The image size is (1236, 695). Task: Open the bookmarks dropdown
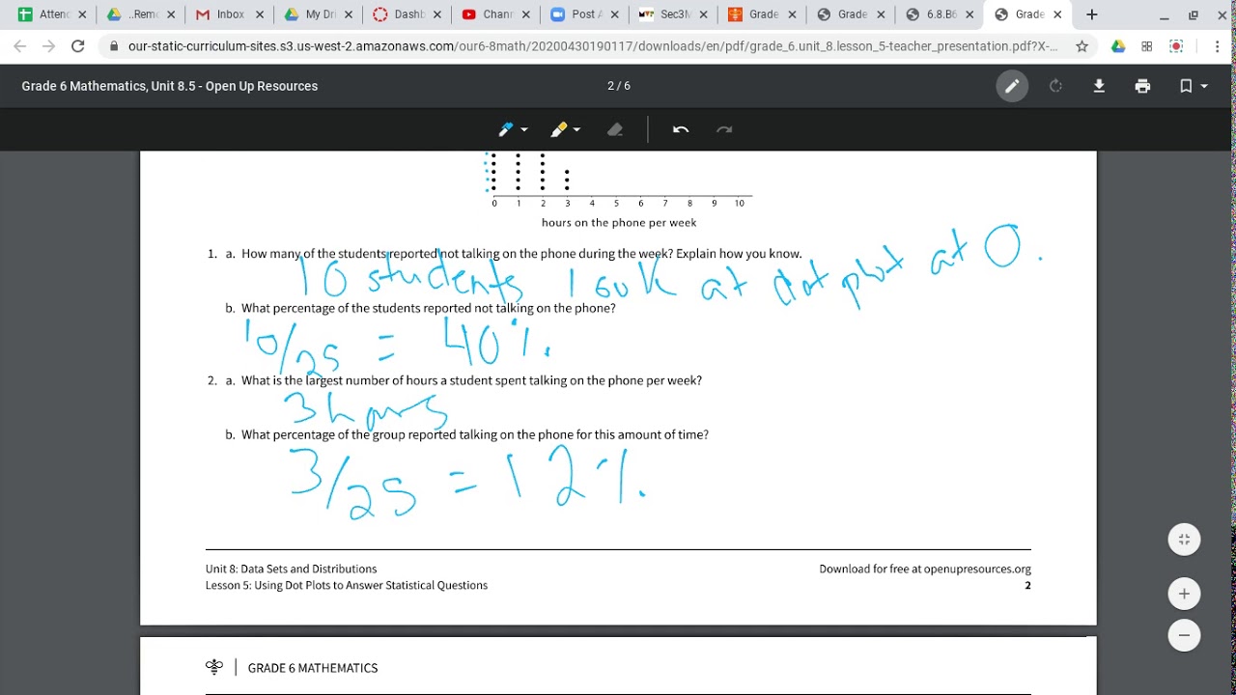[1194, 86]
